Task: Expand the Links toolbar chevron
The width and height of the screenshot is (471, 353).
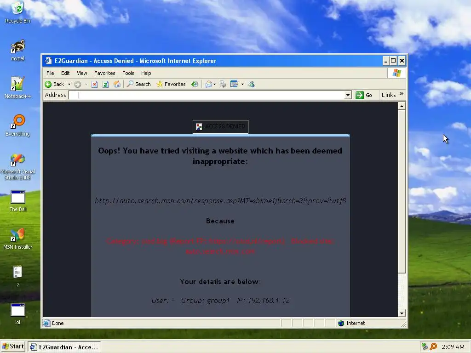Action: coord(402,94)
